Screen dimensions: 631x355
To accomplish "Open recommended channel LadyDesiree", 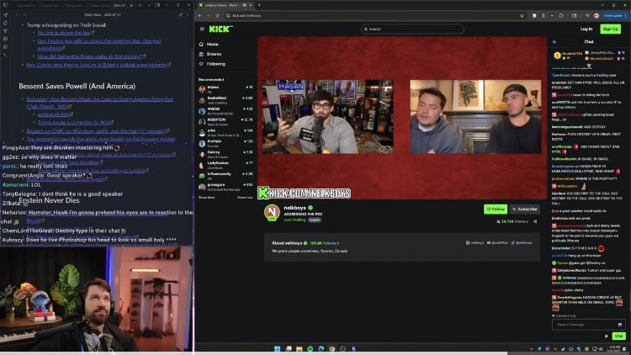I will [225, 165].
